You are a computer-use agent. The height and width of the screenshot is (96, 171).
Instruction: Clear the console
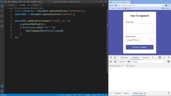[115, 62]
